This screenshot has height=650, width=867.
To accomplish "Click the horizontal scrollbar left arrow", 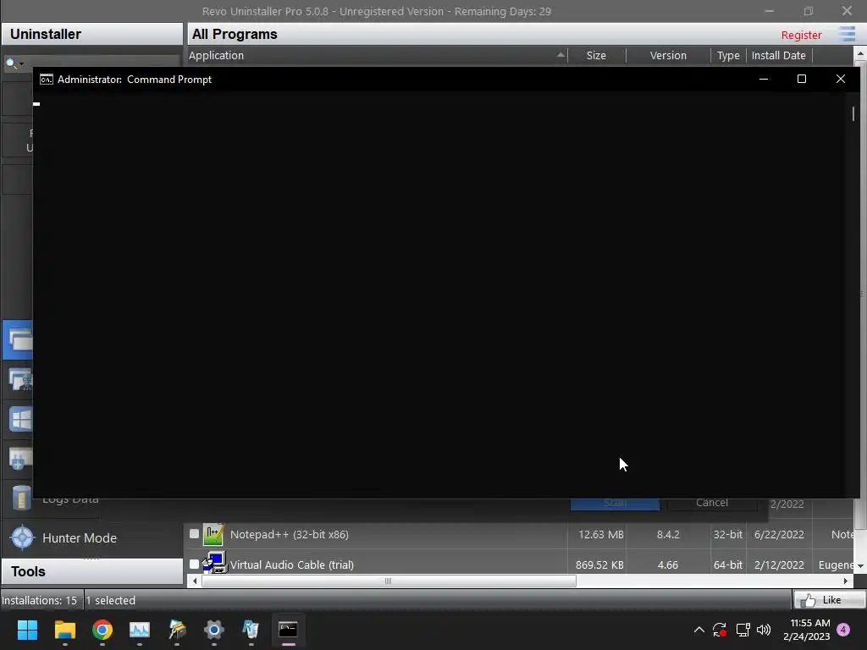I will [x=195, y=581].
